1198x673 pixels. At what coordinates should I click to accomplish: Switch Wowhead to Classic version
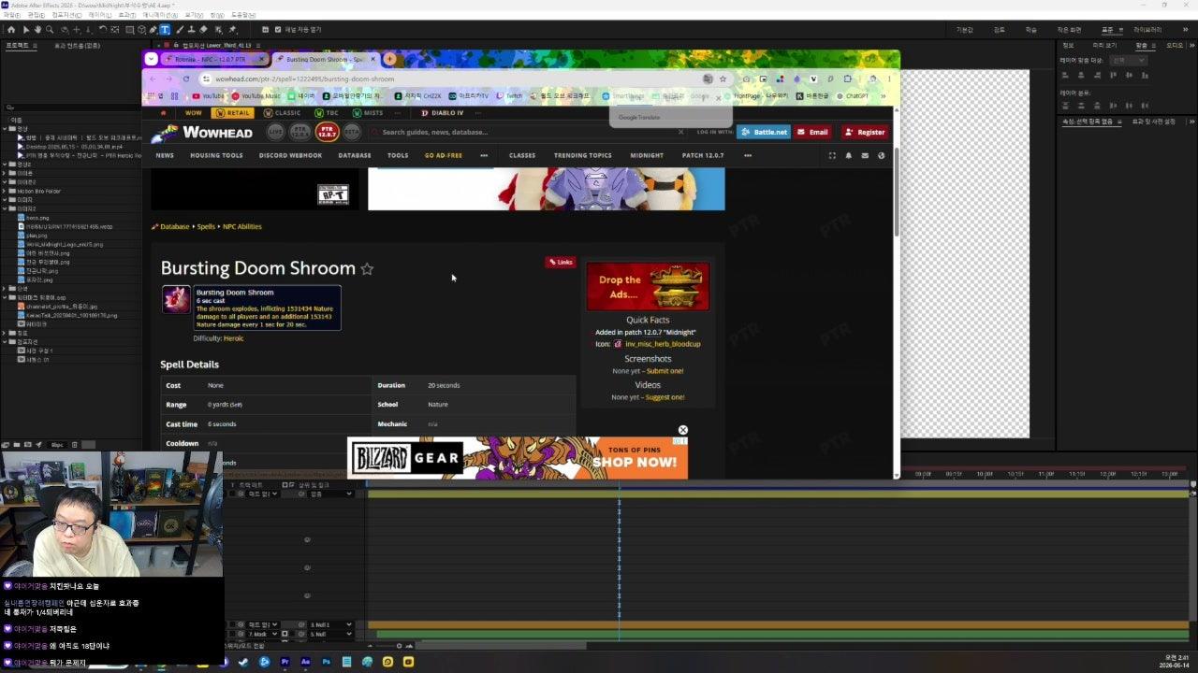(282, 113)
